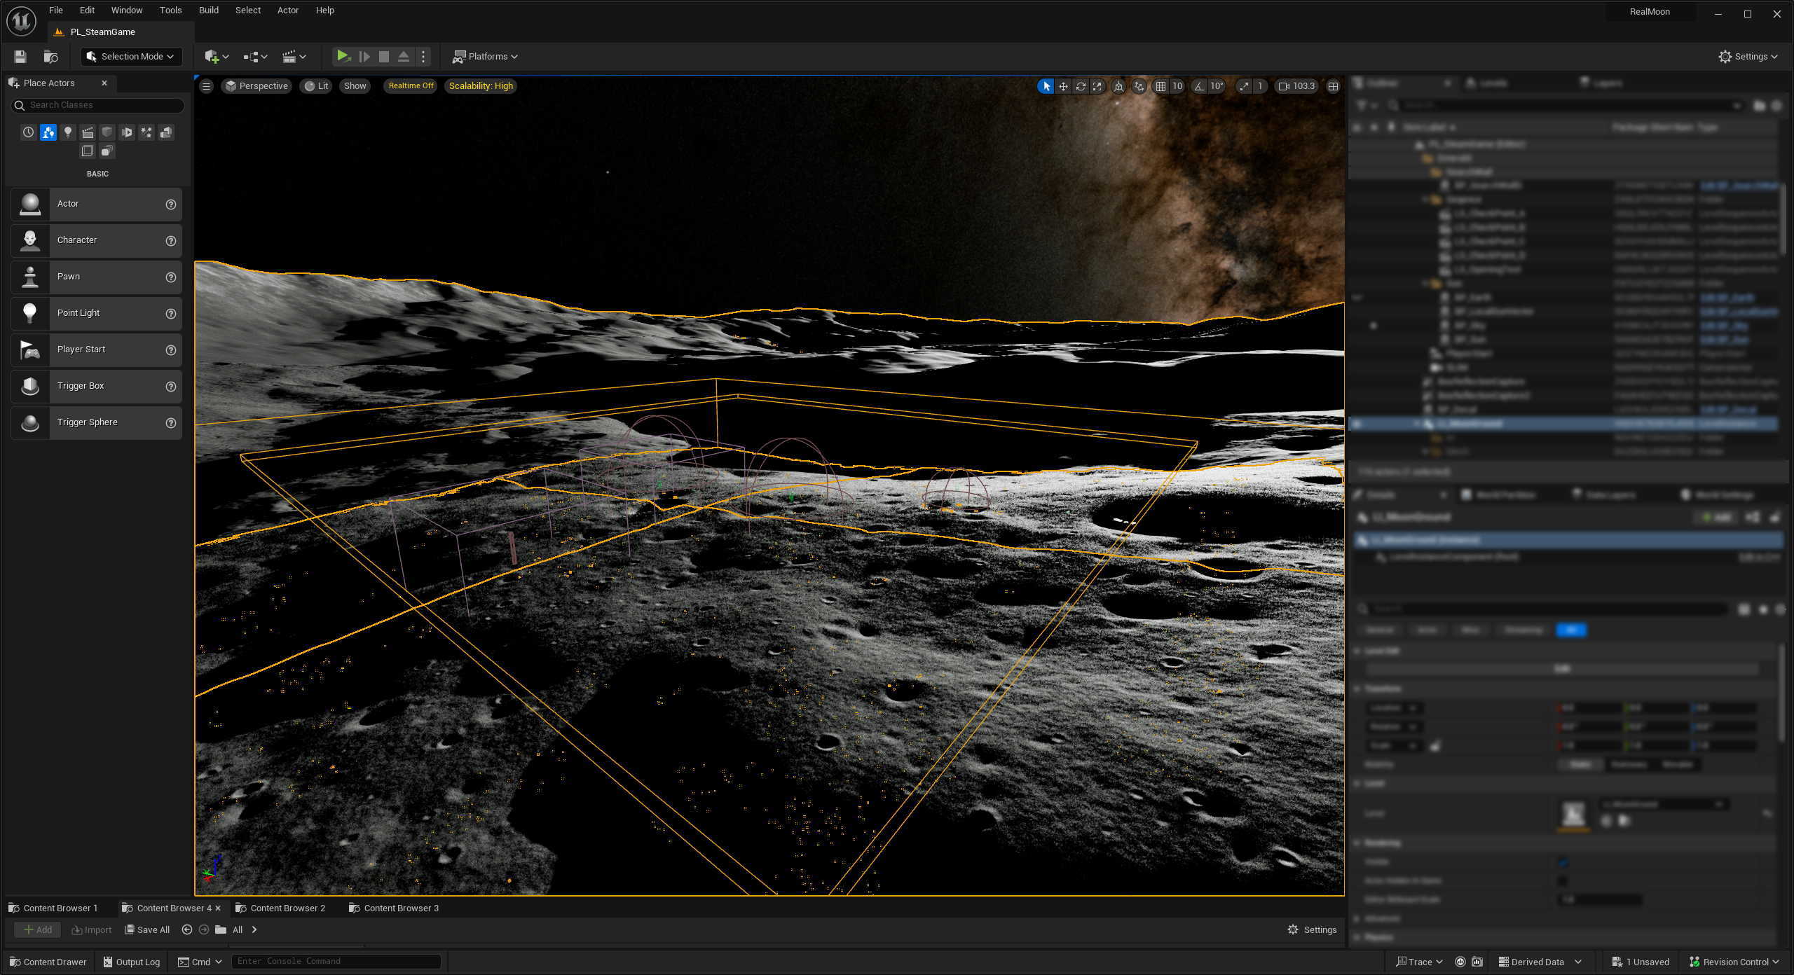Toggle rotation angle snapping icon

[x=1200, y=86]
